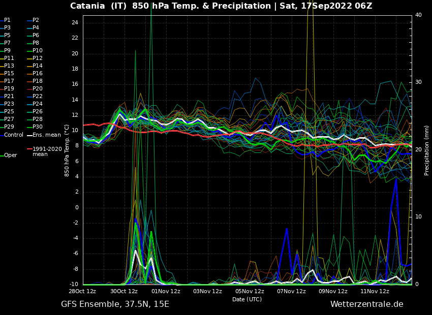Select the P1 ensemble member legend entry
Viewport: 432px width, 315px height.
pyautogui.click(x=7, y=20)
